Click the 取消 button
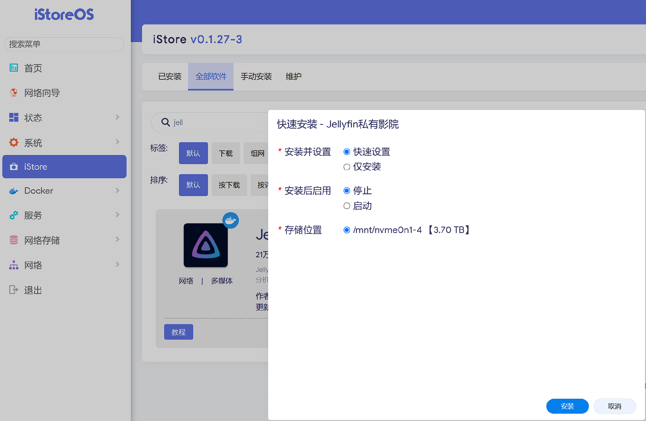Image resolution: width=646 pixels, height=421 pixels. [614, 406]
